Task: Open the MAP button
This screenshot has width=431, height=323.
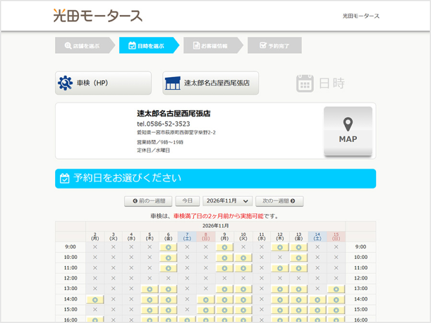Action: point(348,131)
